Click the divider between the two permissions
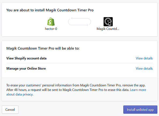The height and width of the screenshot is (116, 159). point(79,63)
